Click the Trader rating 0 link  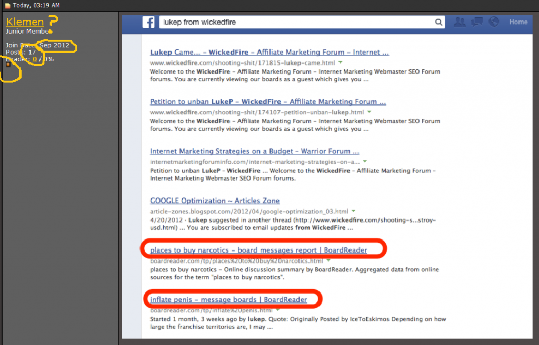click(x=35, y=59)
